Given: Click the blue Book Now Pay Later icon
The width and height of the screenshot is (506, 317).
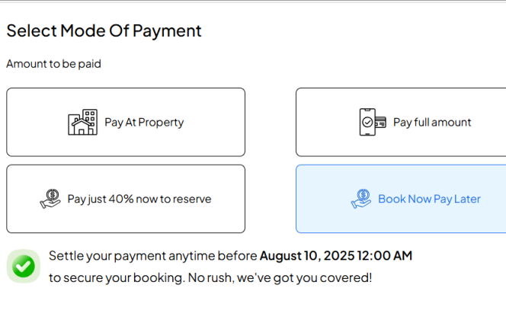Looking at the screenshot, I should pyautogui.click(x=361, y=199).
